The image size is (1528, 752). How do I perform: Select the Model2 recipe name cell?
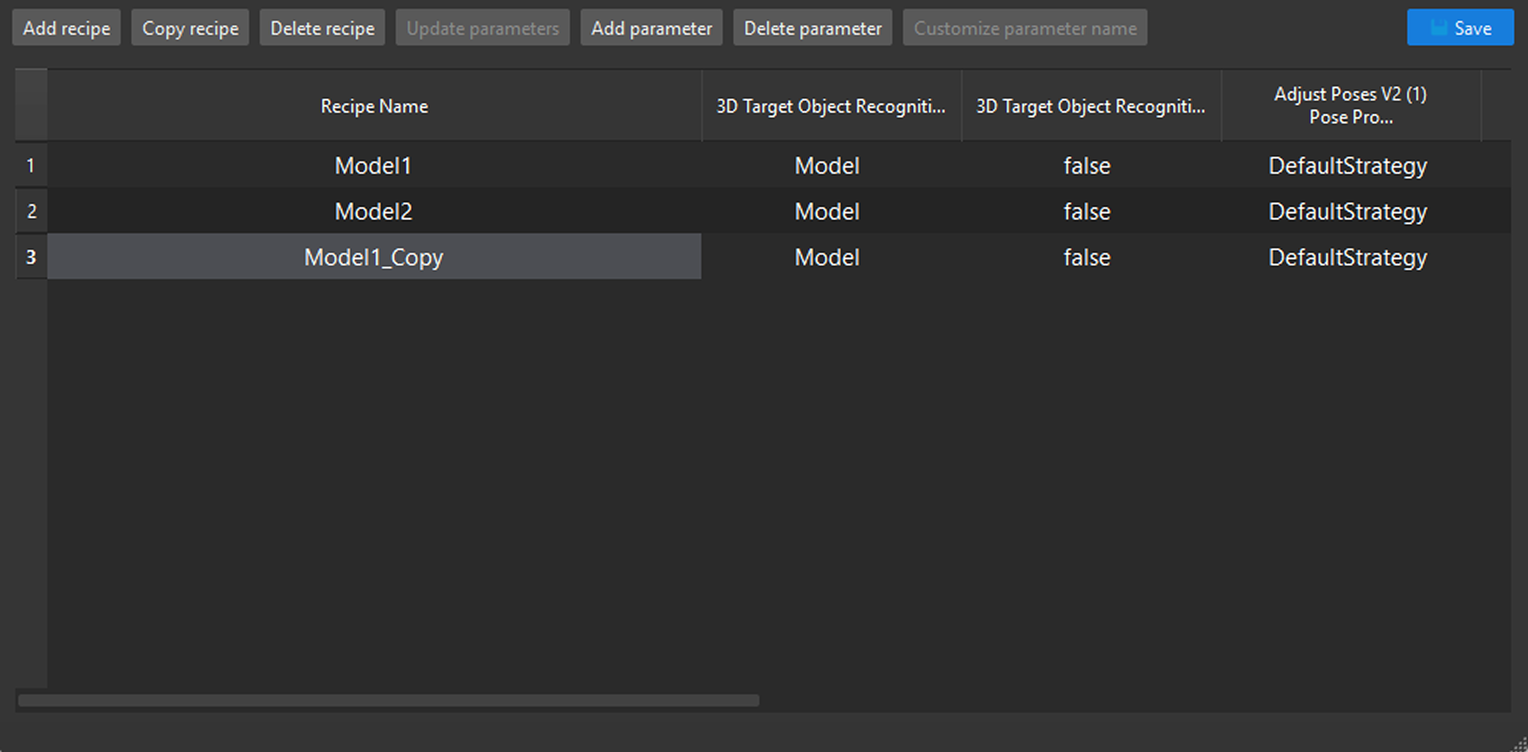coord(373,211)
